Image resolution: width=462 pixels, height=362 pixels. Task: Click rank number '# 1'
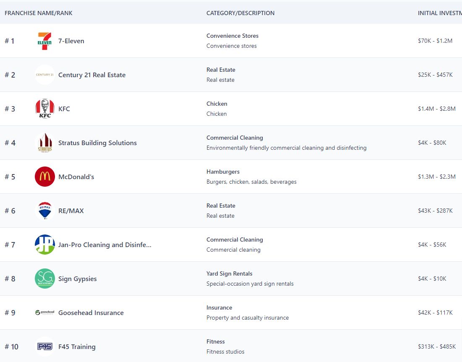[x=9, y=41]
